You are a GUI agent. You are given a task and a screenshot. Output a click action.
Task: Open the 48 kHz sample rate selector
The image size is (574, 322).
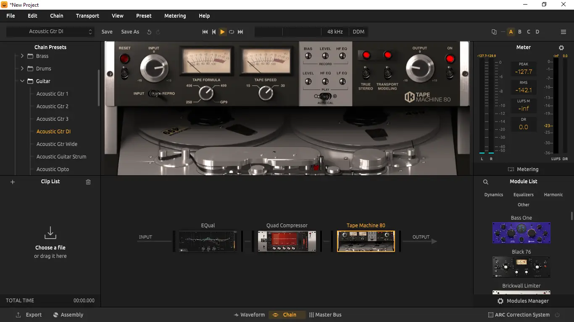pyautogui.click(x=335, y=32)
